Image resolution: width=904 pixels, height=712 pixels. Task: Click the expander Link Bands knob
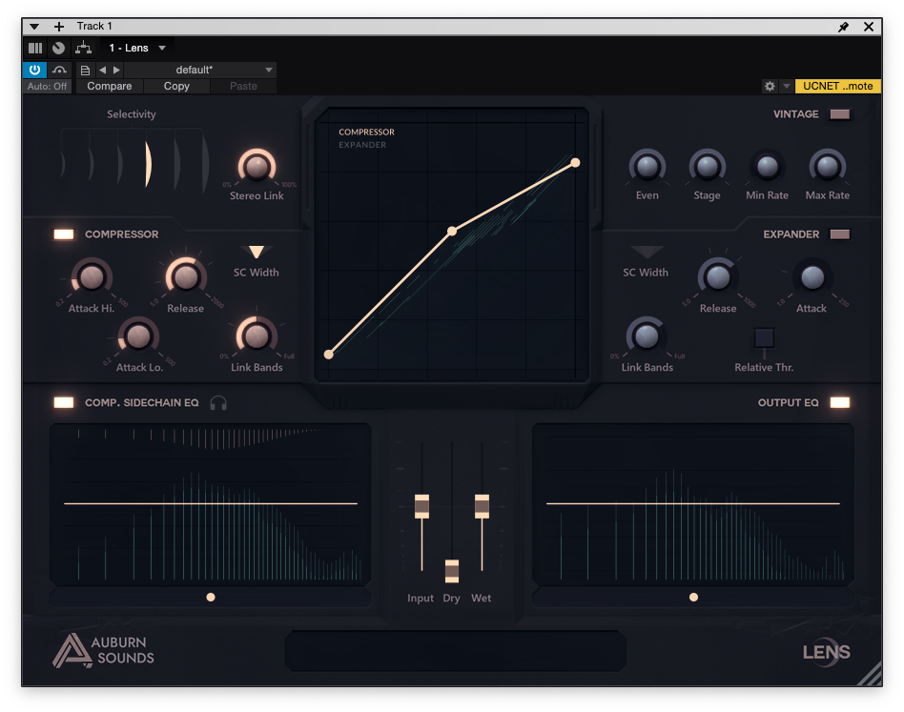click(647, 336)
